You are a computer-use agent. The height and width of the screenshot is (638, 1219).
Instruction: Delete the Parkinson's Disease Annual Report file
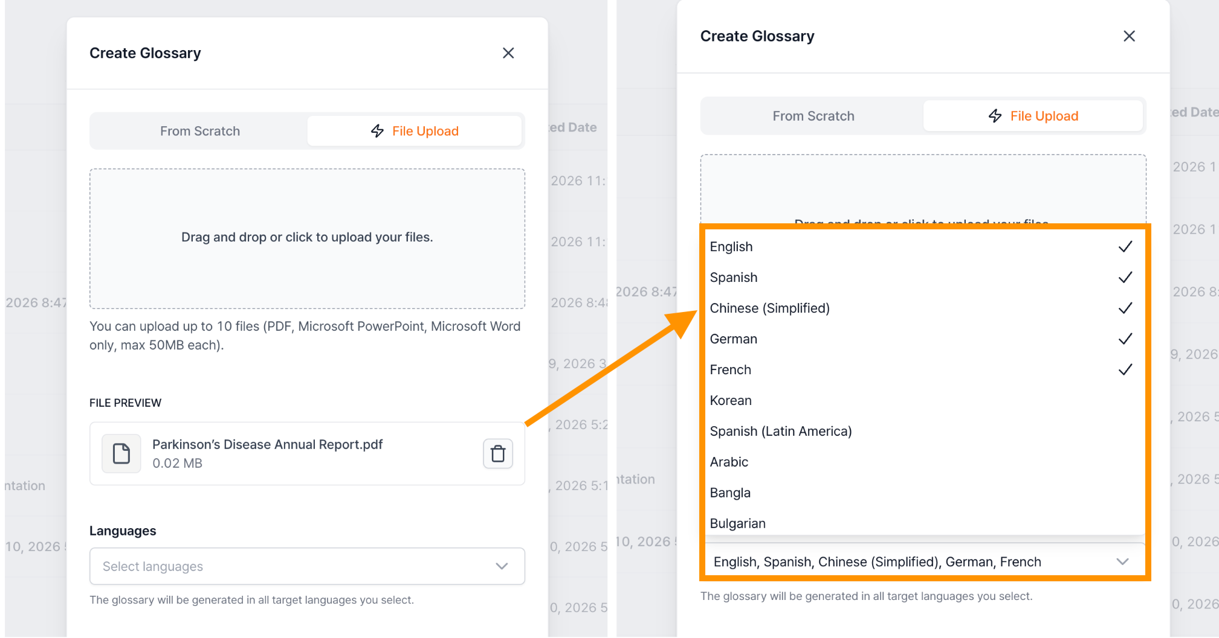coord(498,454)
